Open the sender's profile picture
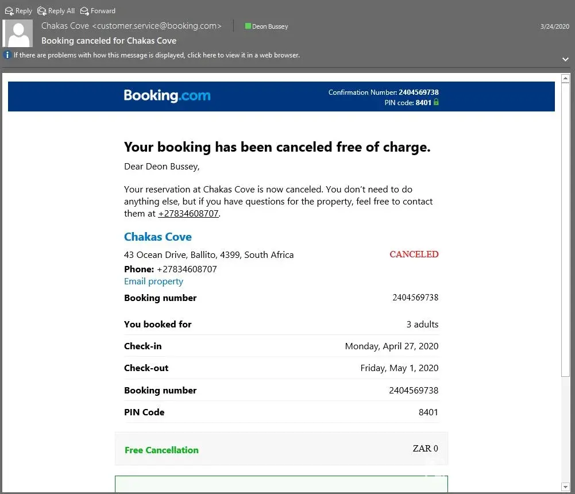 18,33
